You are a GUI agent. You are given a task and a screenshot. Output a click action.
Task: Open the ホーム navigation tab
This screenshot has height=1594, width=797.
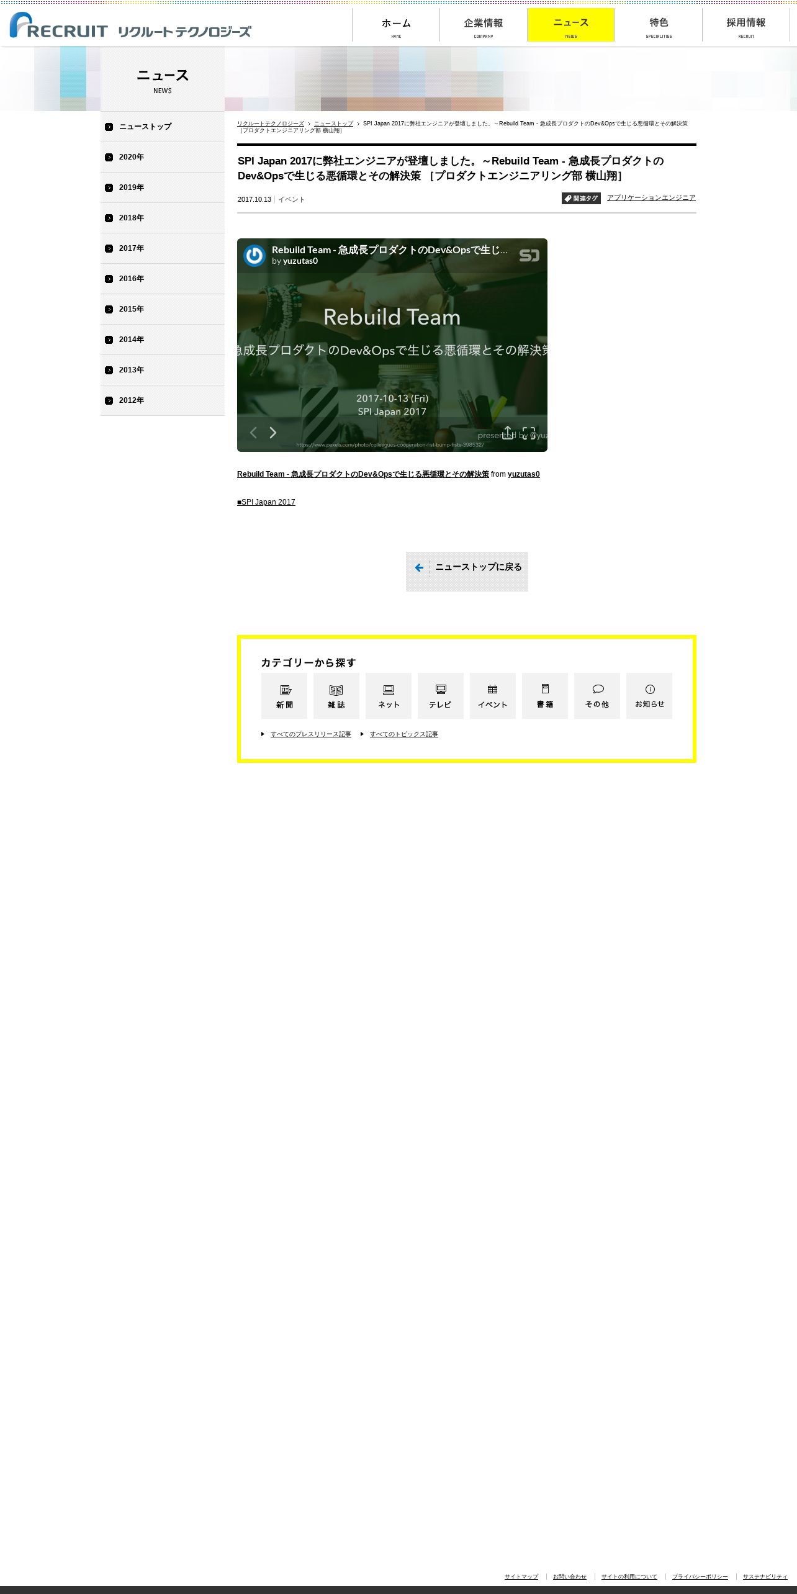[396, 25]
